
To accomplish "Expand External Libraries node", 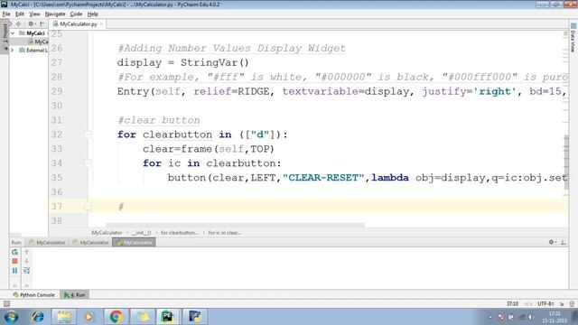I will point(13,51).
